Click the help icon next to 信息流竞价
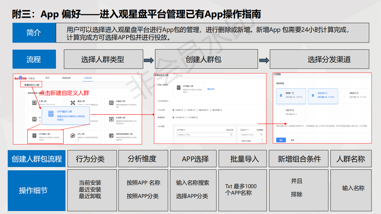 [327, 93]
